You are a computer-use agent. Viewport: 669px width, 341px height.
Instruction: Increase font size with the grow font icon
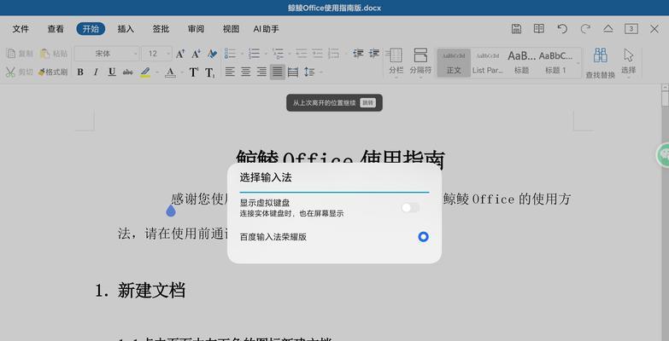[180, 54]
